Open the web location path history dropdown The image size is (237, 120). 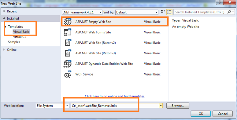click(161, 106)
